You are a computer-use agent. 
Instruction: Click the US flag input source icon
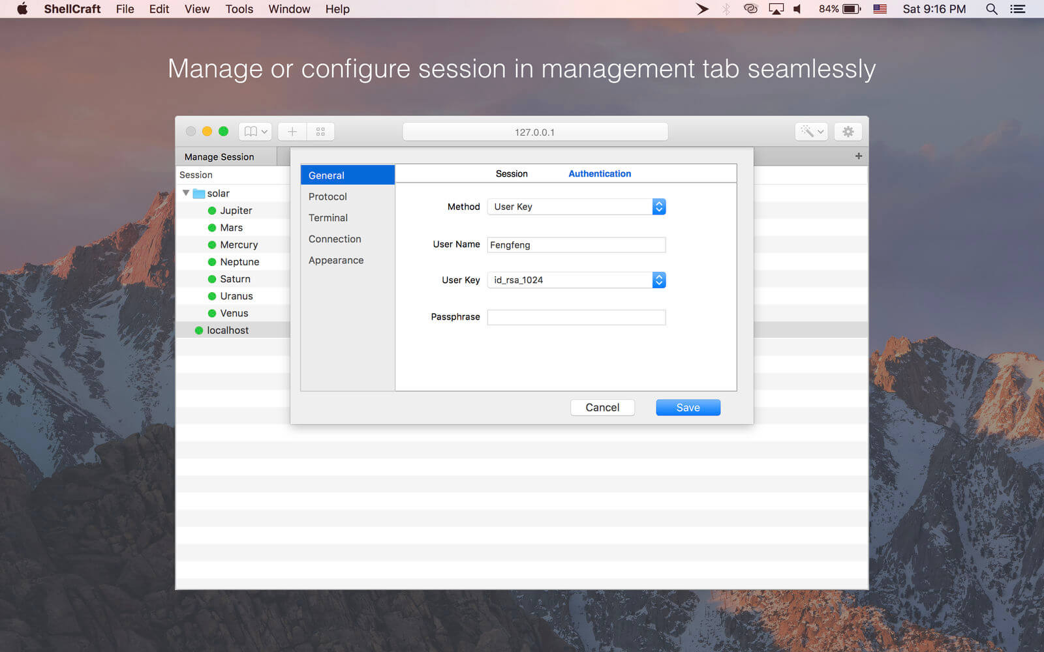(880, 9)
